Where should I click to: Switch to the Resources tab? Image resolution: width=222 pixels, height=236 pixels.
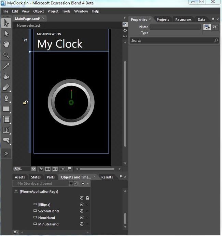pyautogui.click(x=183, y=20)
